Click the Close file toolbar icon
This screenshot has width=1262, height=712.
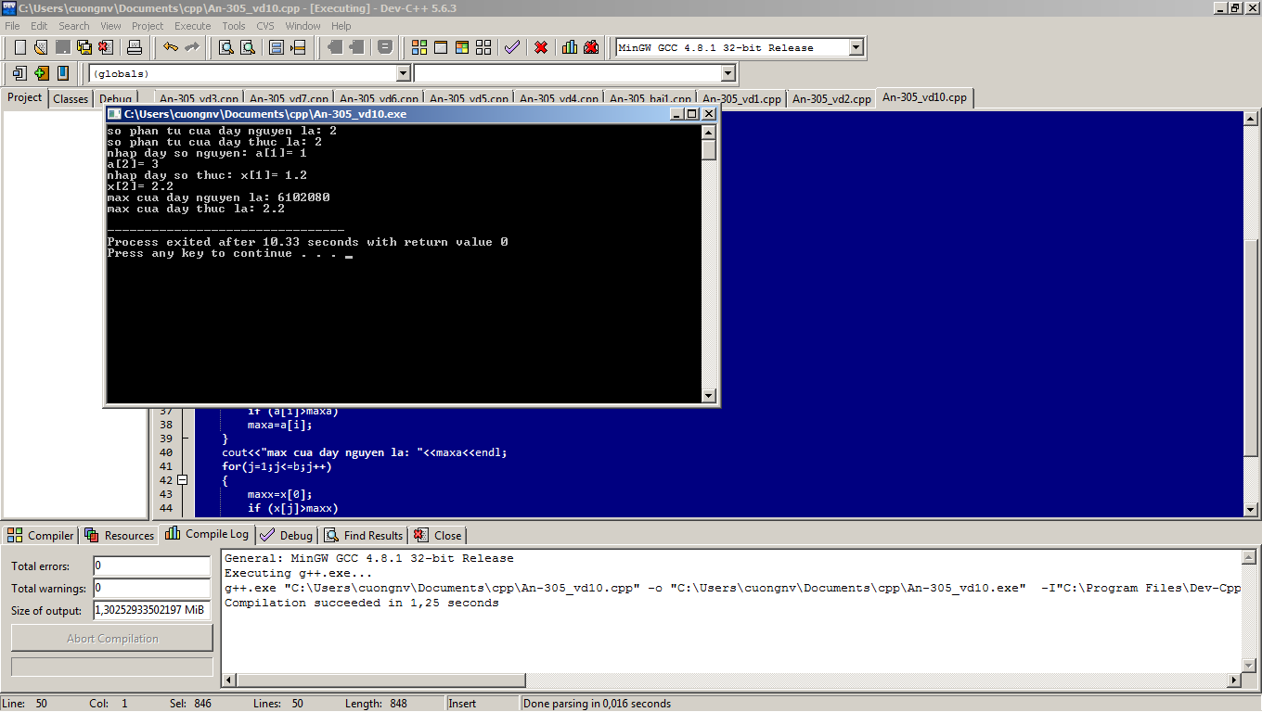pos(106,47)
